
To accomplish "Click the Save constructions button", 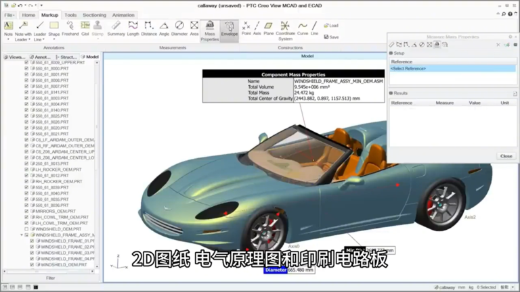I will [331, 37].
